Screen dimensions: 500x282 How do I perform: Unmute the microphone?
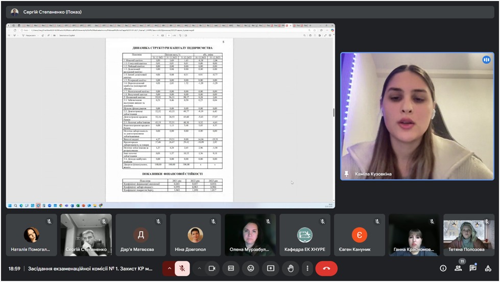point(182,268)
